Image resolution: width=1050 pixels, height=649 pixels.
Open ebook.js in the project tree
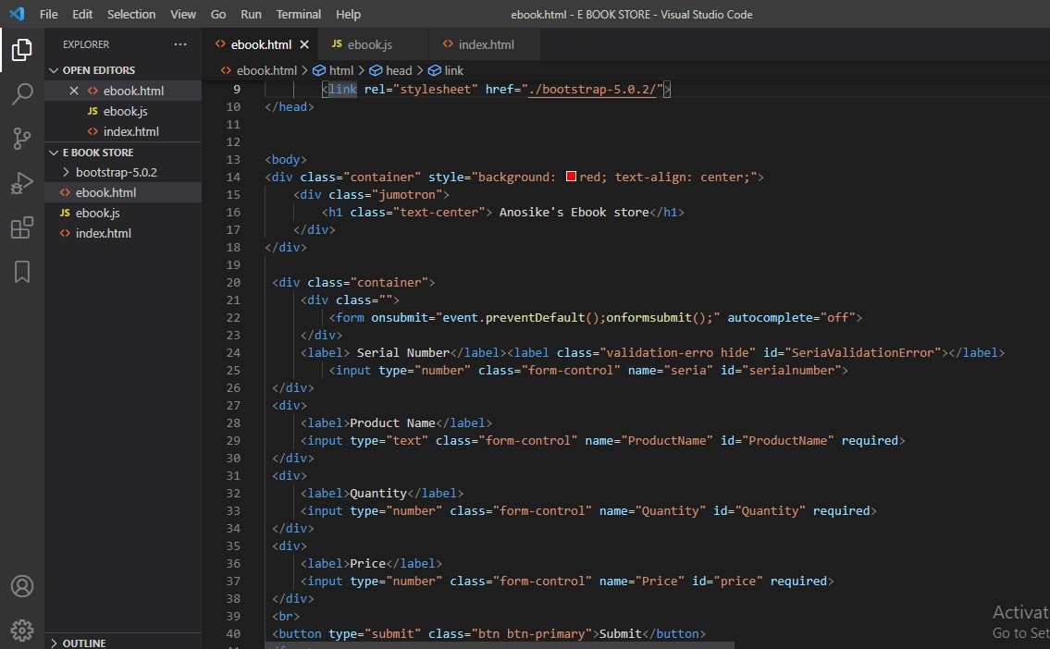pyautogui.click(x=123, y=213)
